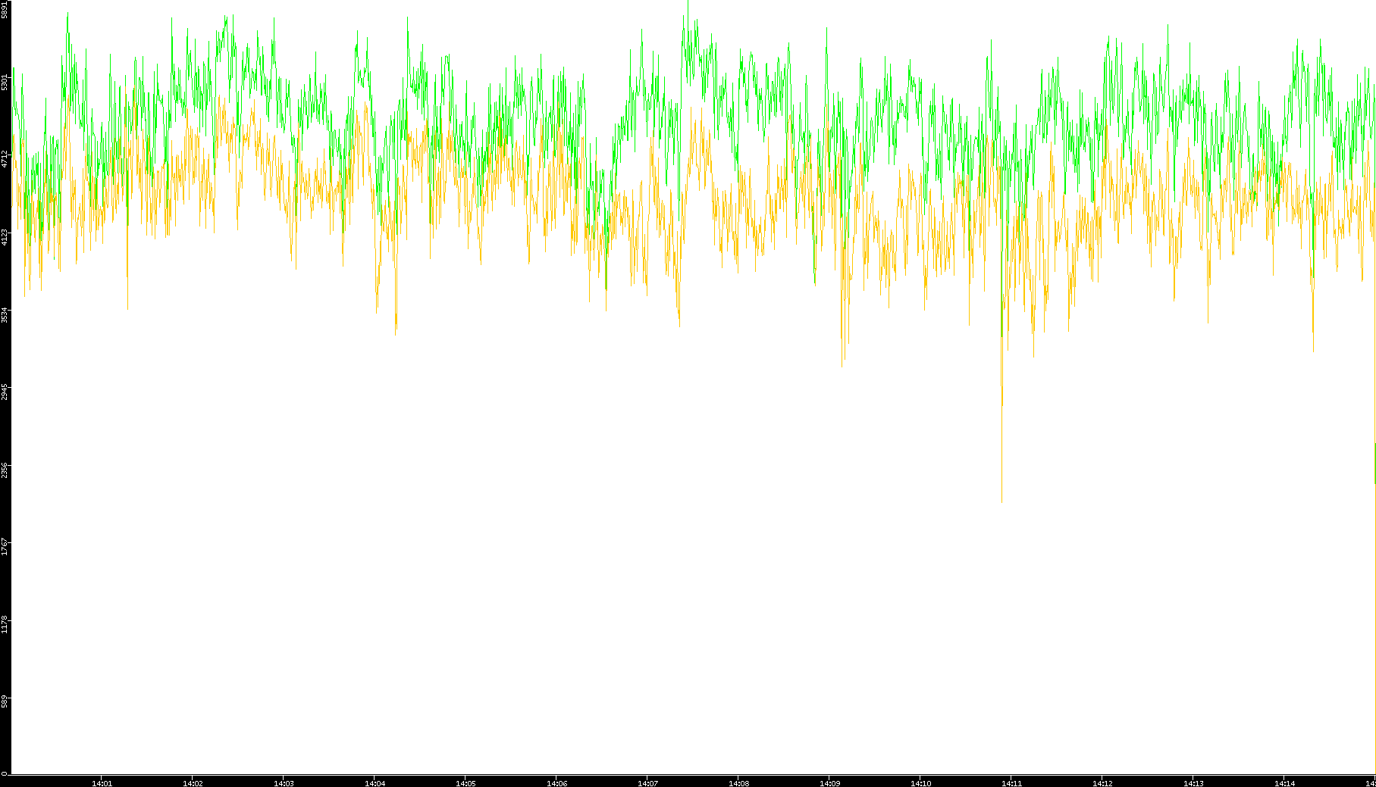The width and height of the screenshot is (1376, 787).
Task: Pick the 2356 value on the vertical axis
Action: pos(5,470)
